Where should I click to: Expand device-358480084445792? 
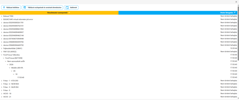coord(2,45)
